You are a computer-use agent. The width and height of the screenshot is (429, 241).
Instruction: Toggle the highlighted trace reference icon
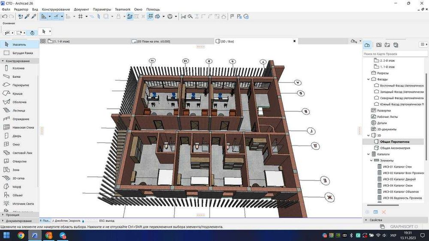click(x=130, y=16)
